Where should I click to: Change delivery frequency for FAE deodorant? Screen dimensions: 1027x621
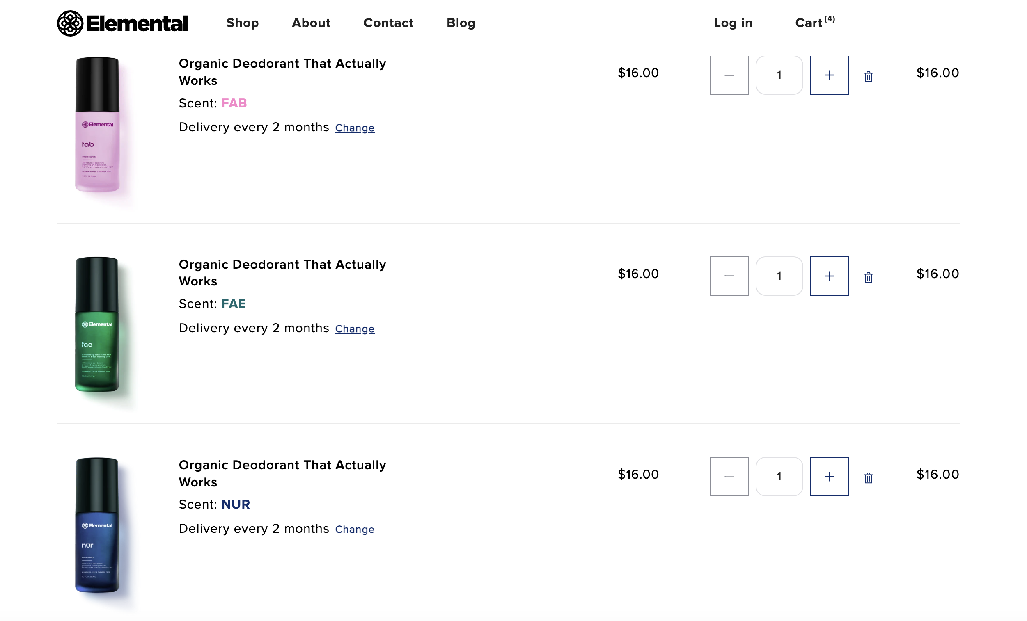coord(355,329)
